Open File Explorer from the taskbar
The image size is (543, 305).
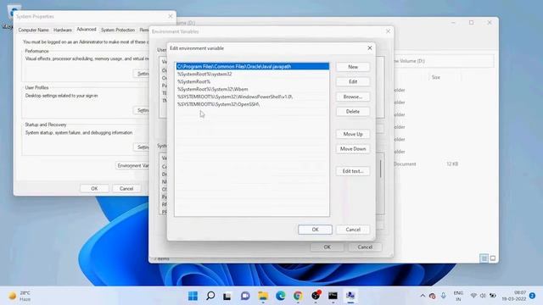(263, 296)
